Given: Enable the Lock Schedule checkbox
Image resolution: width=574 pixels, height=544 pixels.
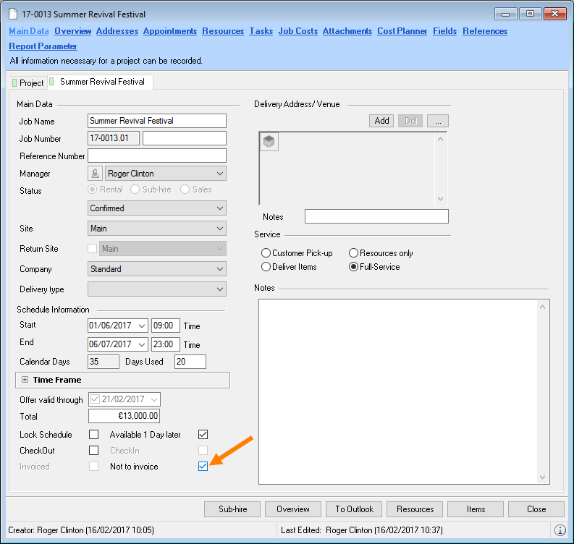Looking at the screenshot, I should [93, 435].
